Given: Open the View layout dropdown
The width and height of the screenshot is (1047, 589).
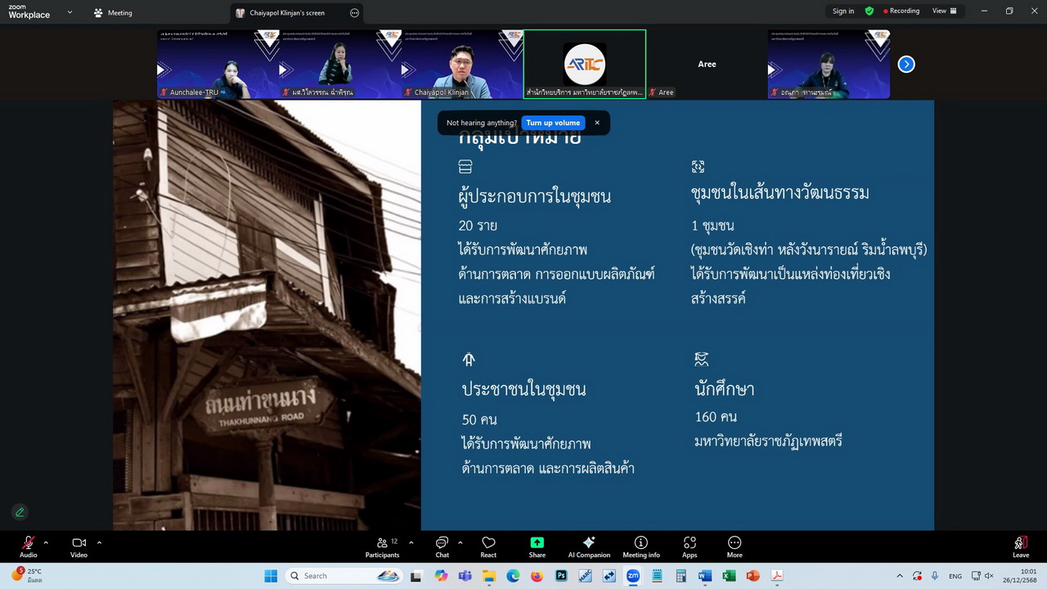Looking at the screenshot, I should tap(943, 11).
